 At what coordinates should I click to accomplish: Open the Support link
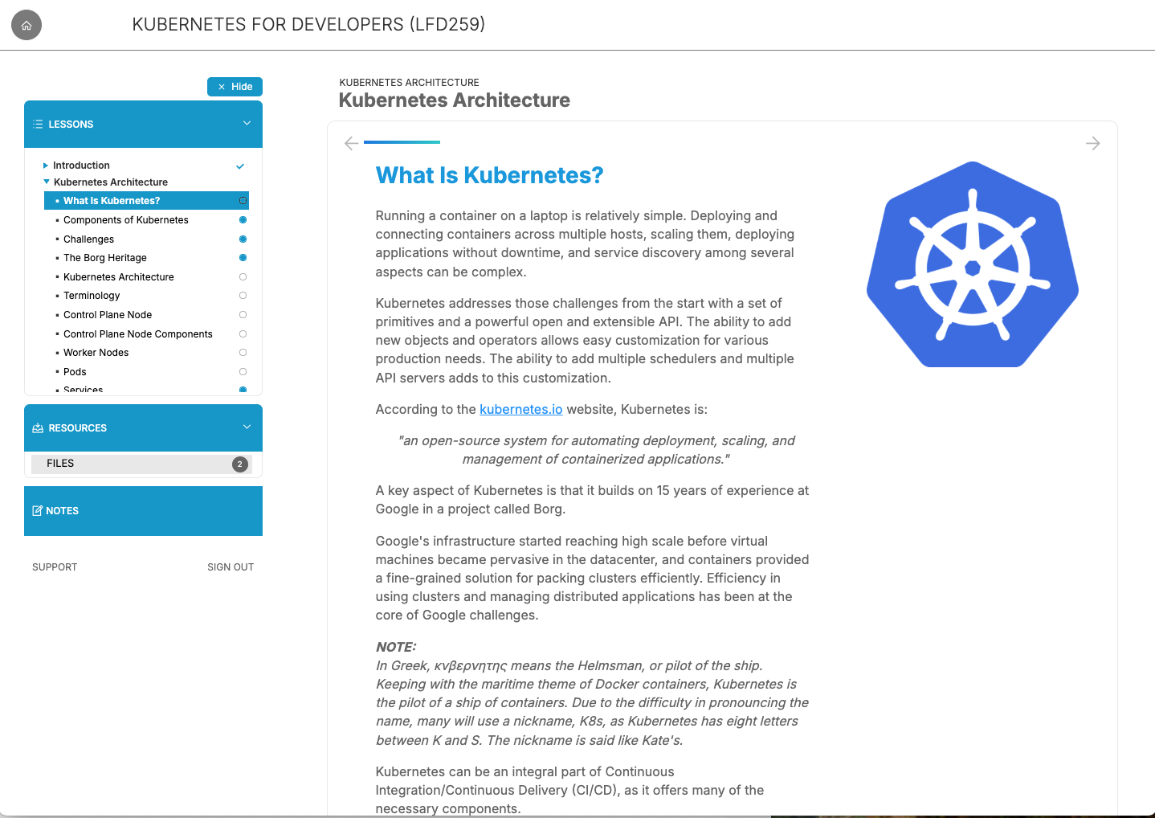coord(55,567)
